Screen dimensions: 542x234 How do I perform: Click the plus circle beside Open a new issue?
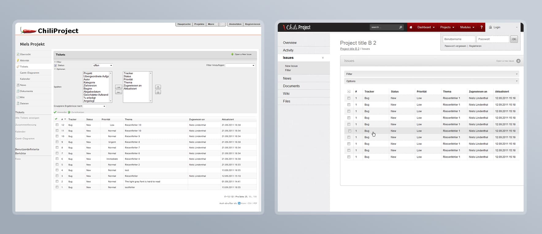click(x=518, y=61)
